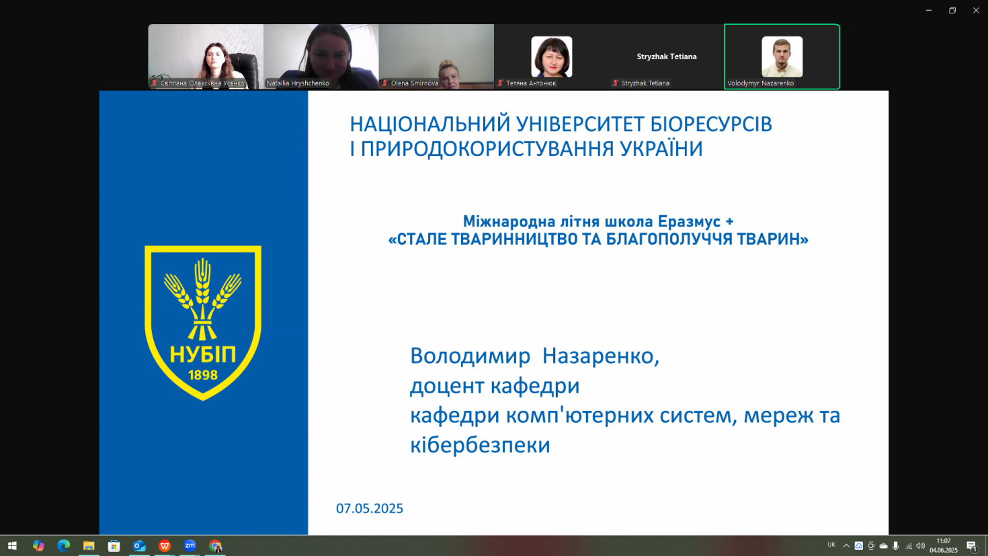
Task: Select Світлана Олексіївна Усенко video tile
Action: (x=206, y=56)
